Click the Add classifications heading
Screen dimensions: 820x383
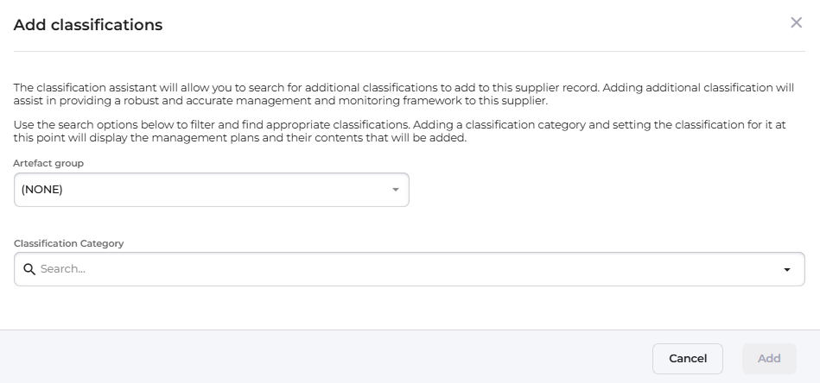click(x=88, y=25)
